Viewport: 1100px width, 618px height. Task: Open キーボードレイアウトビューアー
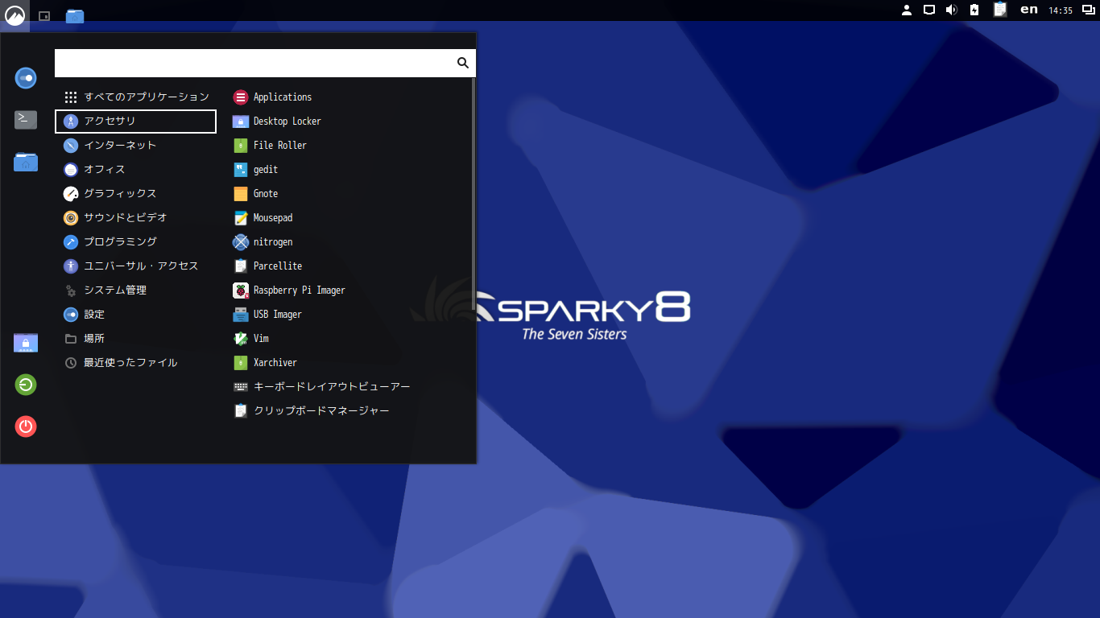(348, 386)
